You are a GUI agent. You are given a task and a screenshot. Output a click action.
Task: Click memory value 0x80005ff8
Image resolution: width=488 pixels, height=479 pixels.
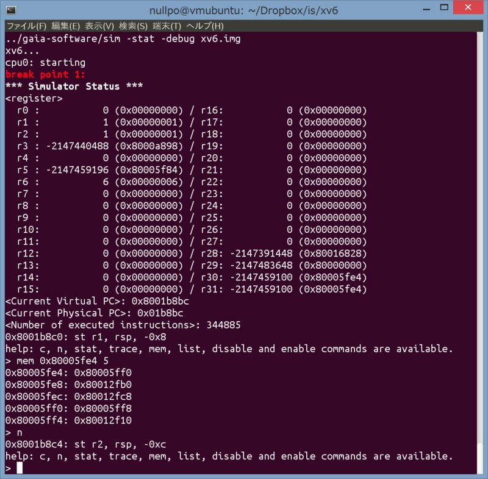click(102, 408)
